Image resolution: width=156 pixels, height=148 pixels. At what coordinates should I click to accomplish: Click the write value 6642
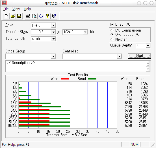coord(128,103)
